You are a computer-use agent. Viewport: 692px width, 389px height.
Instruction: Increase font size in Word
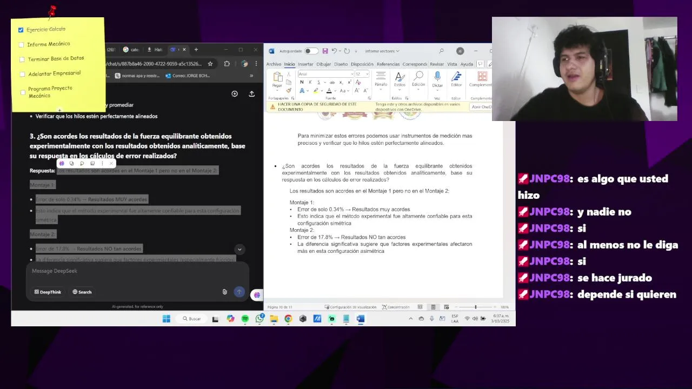pos(357,90)
